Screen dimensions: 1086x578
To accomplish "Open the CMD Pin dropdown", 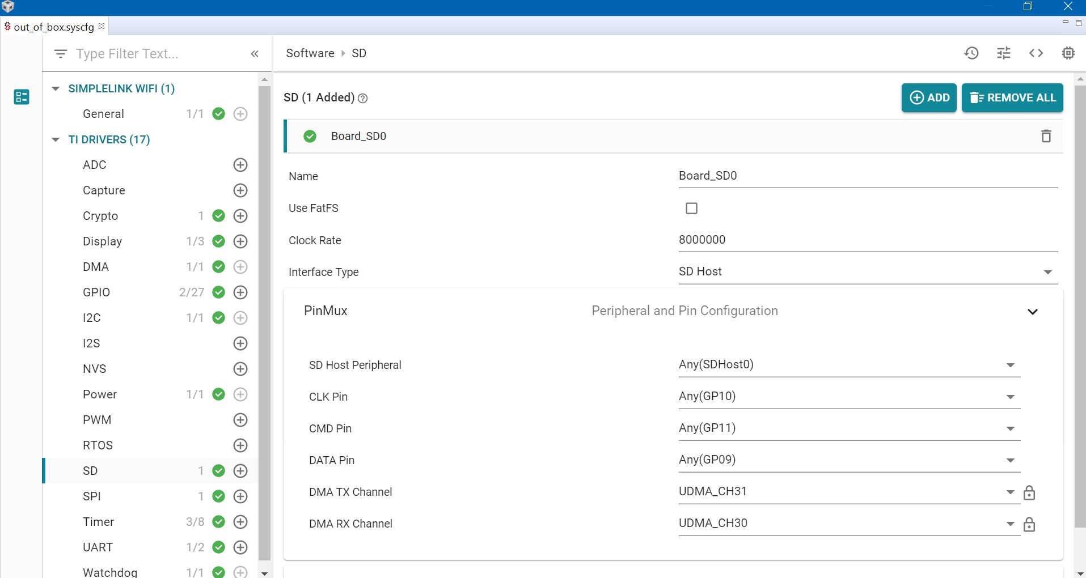I will [x=850, y=428].
